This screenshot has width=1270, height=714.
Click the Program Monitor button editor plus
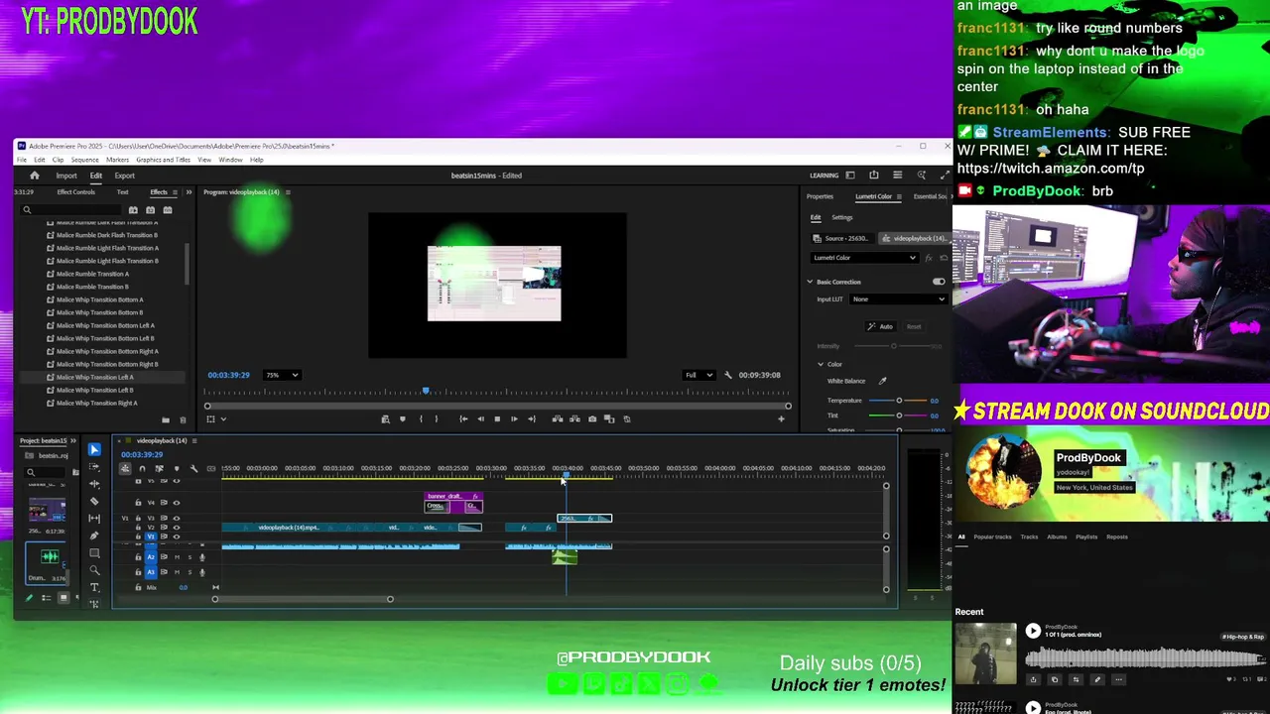[781, 418]
